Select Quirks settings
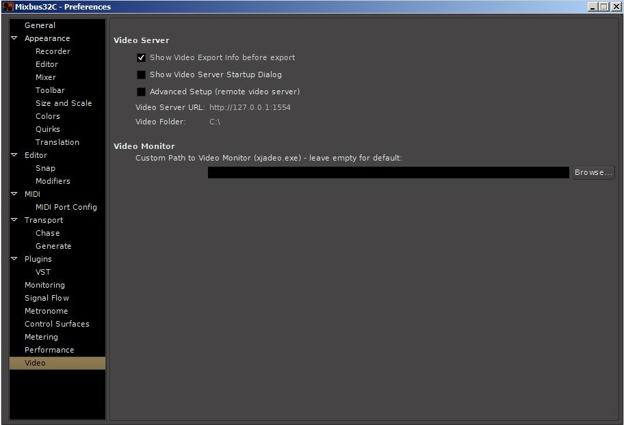 pos(47,129)
